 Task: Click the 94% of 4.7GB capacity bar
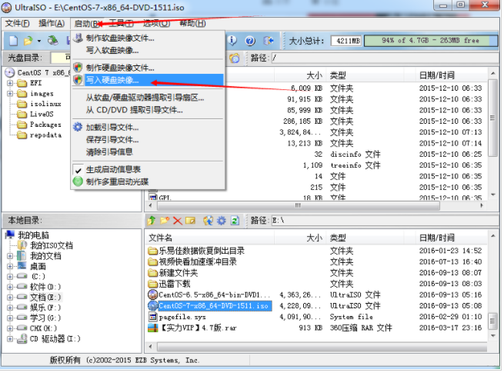[x=431, y=41]
